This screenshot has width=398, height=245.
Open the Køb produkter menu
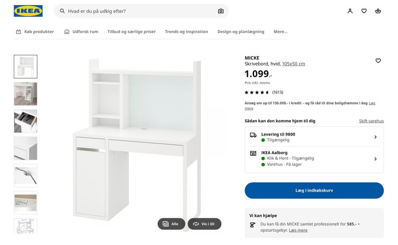[x=35, y=32]
